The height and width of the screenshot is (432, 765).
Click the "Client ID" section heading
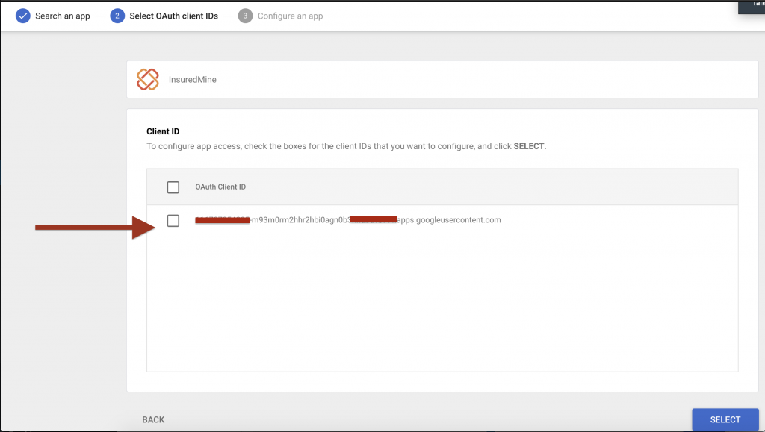click(x=163, y=131)
